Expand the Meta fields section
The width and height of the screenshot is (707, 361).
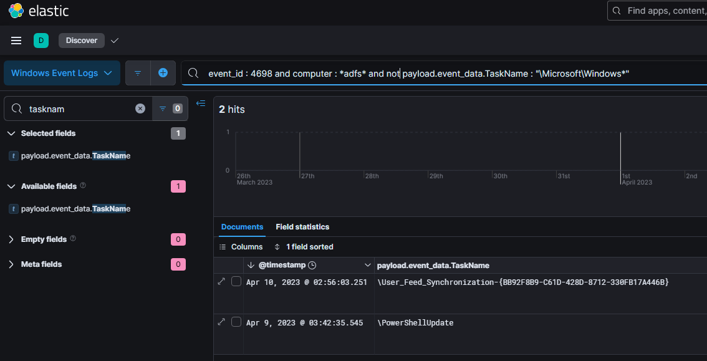point(11,264)
